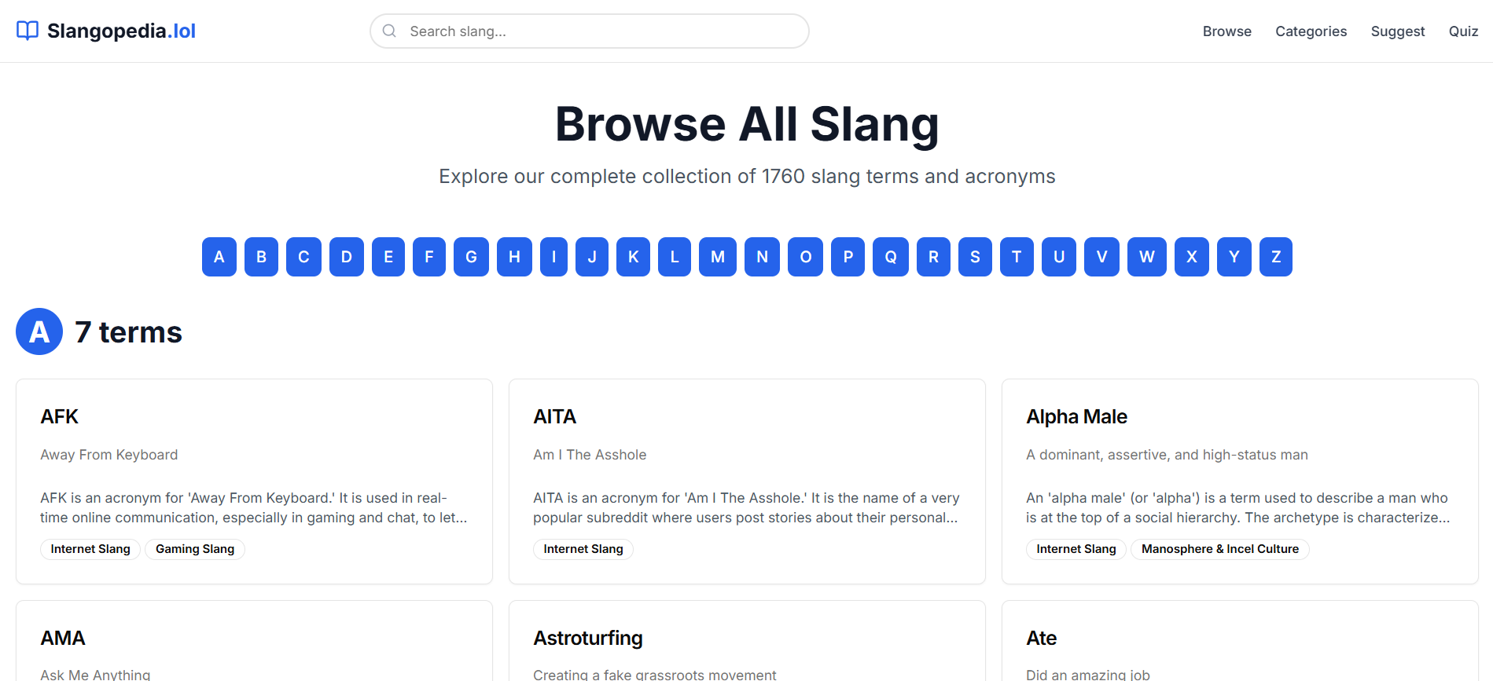Select the Manosphere & Incel Culture tag
The width and height of the screenshot is (1493, 681).
(1220, 549)
